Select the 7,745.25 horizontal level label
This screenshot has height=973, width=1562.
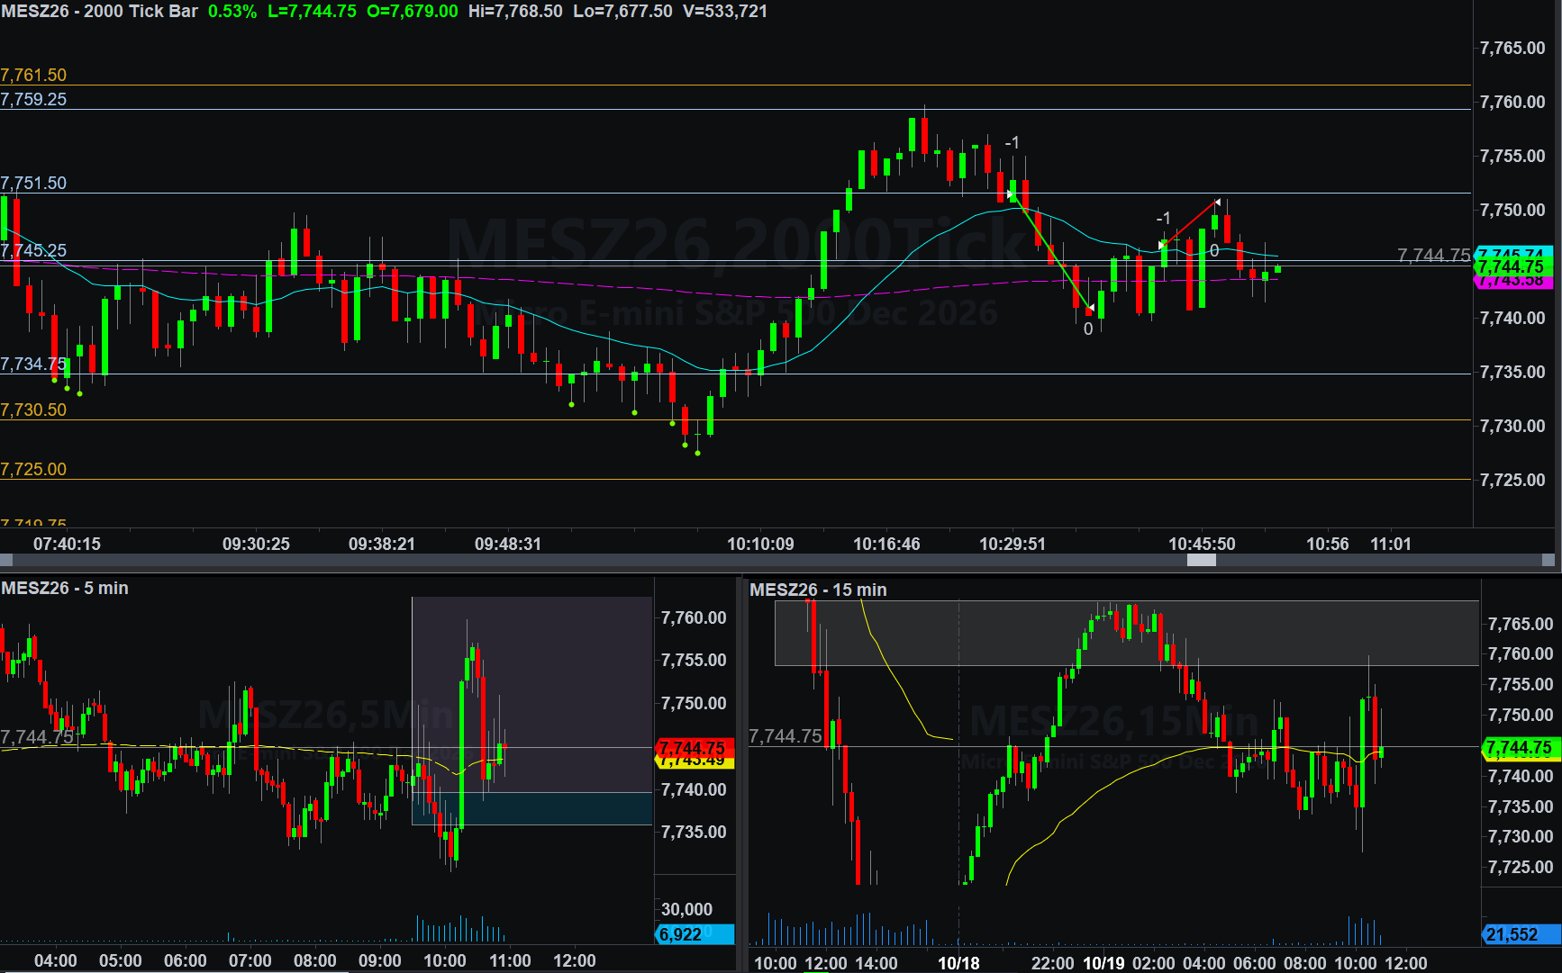(x=33, y=250)
